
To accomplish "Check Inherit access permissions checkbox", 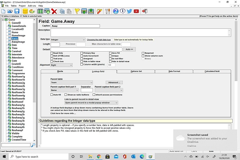I will [x=94, y=95].
